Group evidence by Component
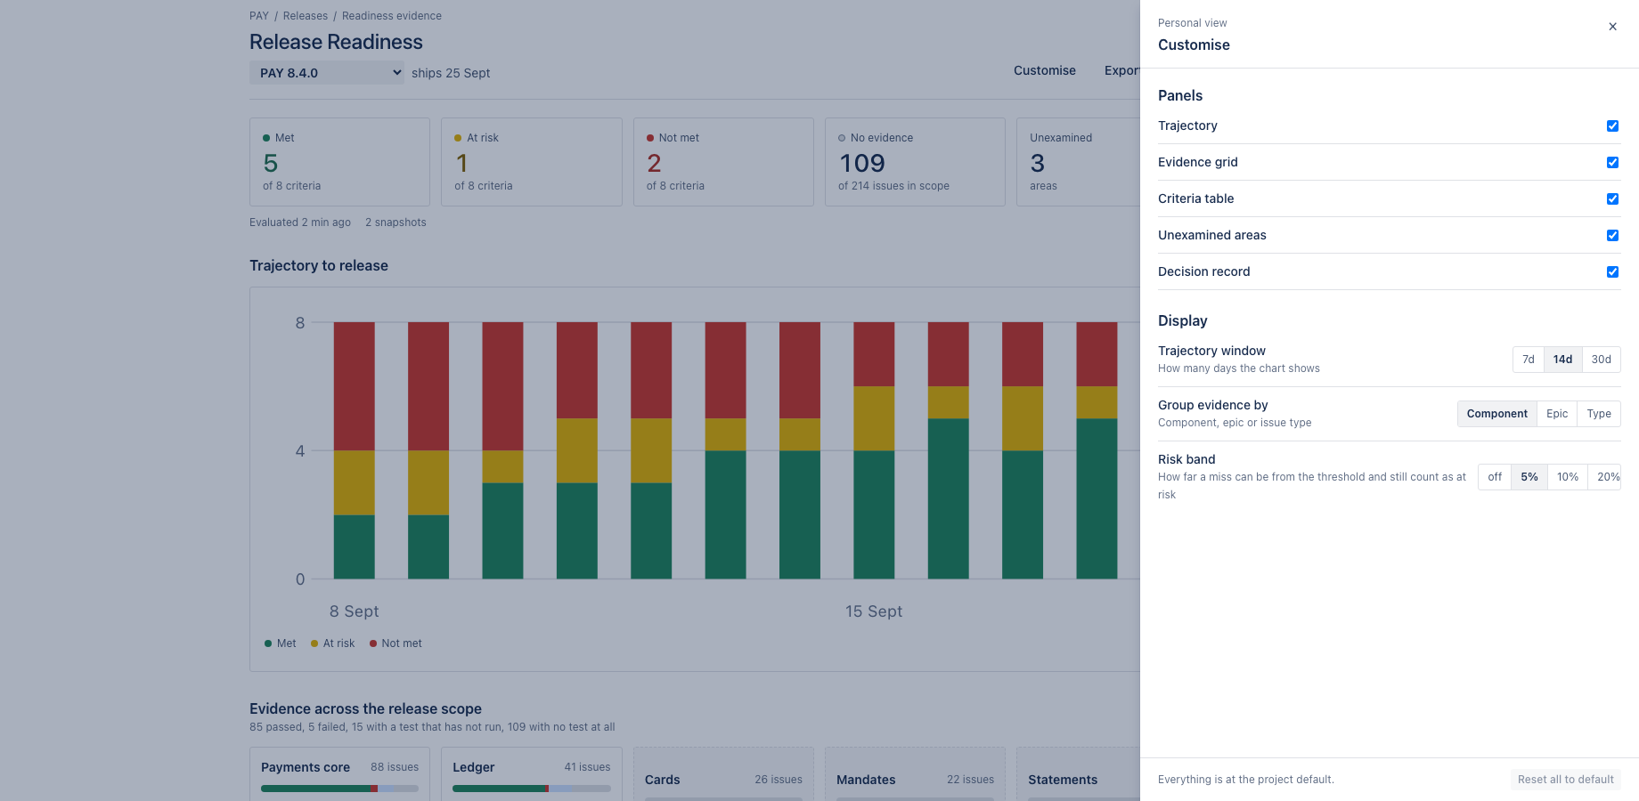This screenshot has height=801, width=1639. click(1496, 414)
